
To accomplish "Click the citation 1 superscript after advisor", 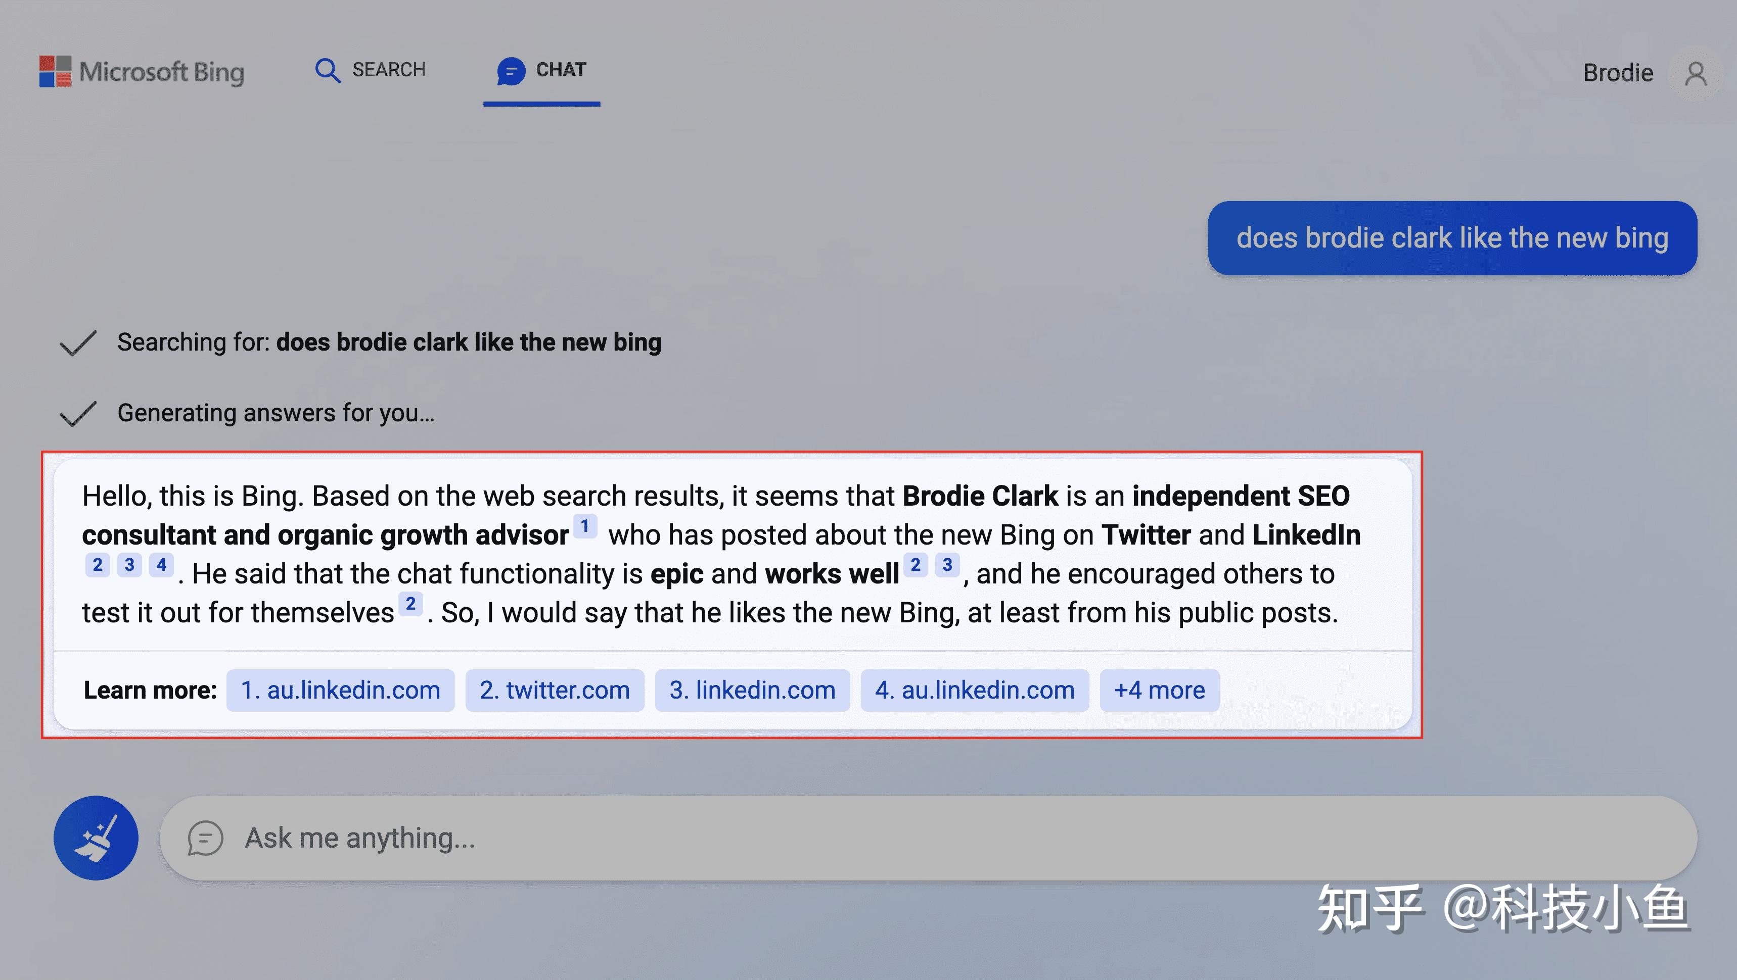I will 584,526.
